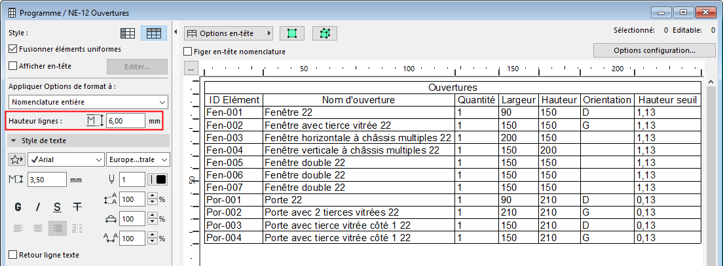Click the Options configuration... button
This screenshot has height=266, width=723.
pos(654,50)
